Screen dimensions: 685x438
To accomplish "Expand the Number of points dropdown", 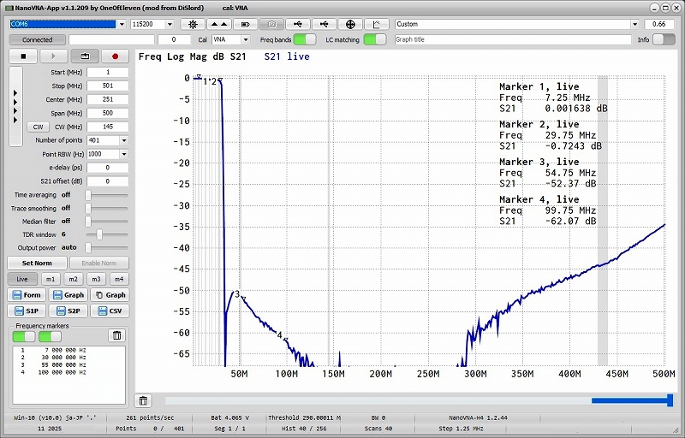I will click(x=124, y=140).
